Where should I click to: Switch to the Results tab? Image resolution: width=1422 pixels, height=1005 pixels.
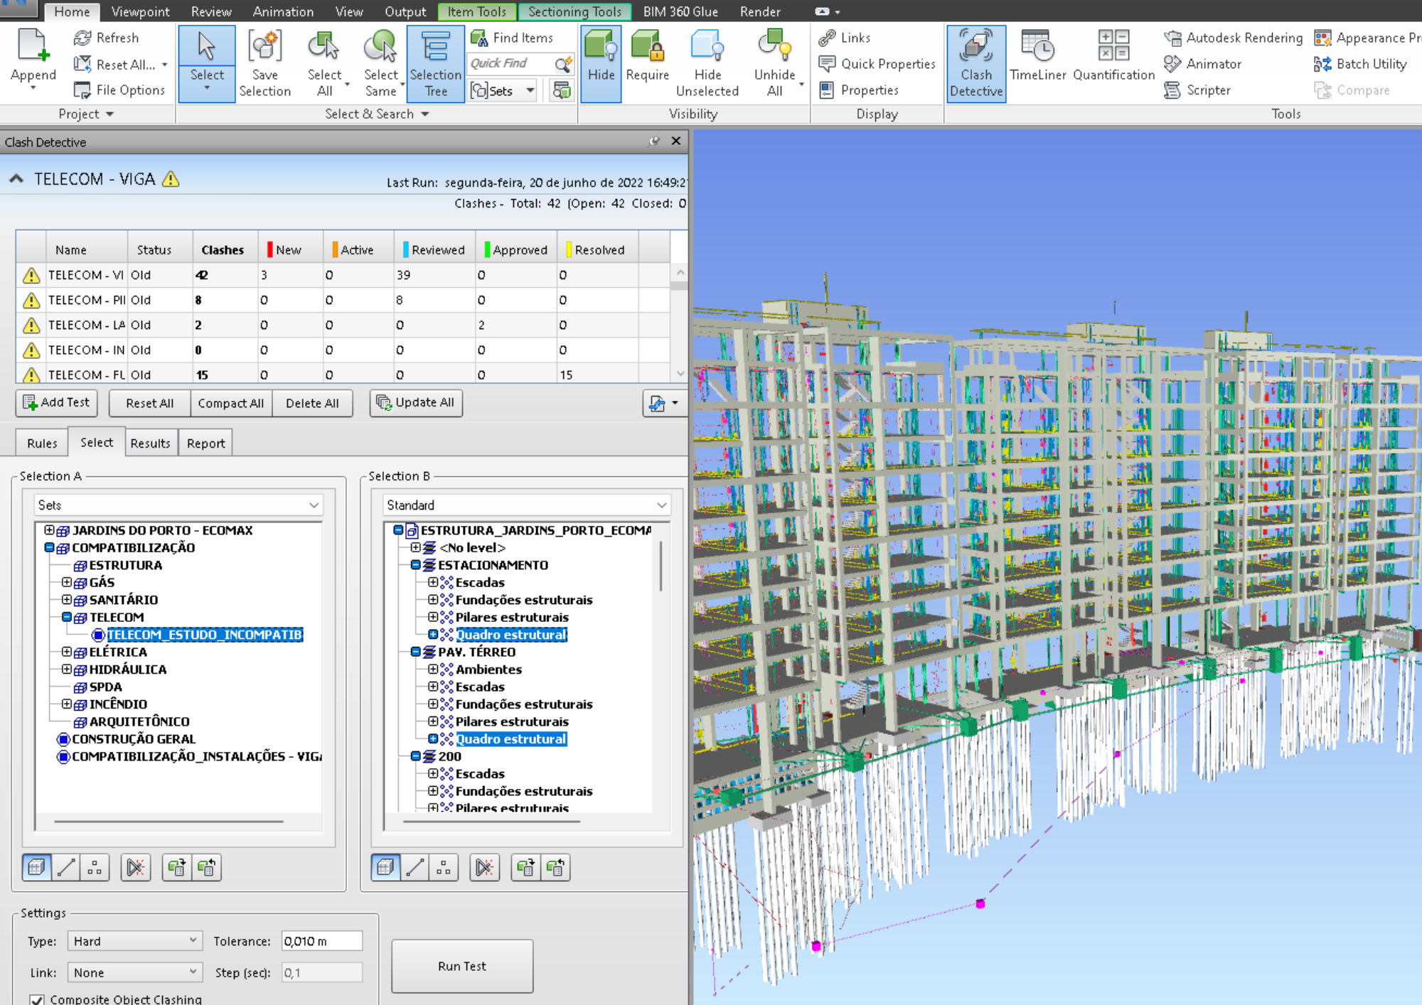pos(150,443)
